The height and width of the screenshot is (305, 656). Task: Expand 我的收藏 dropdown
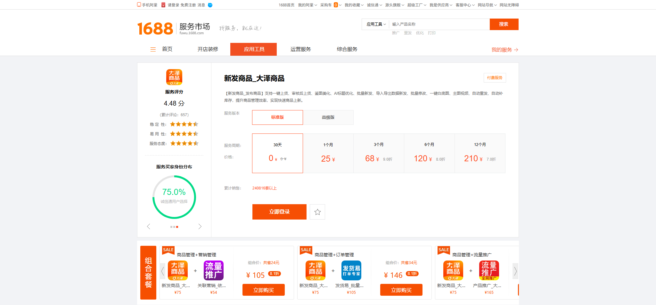354,5
